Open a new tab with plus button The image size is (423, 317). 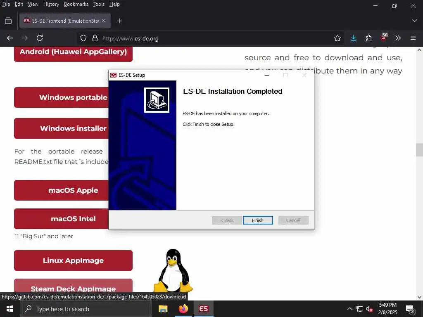click(x=119, y=21)
